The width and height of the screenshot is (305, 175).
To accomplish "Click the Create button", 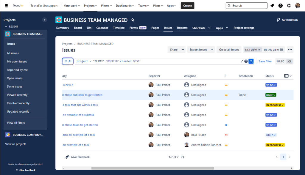I will point(187,6).
